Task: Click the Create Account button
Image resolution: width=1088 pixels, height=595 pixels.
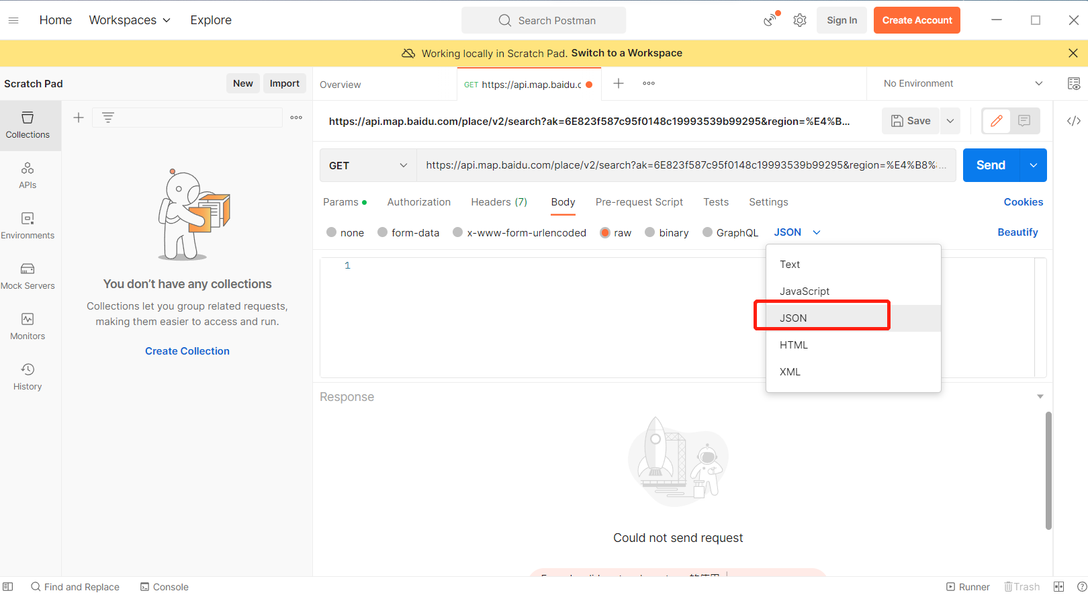Action: click(917, 20)
